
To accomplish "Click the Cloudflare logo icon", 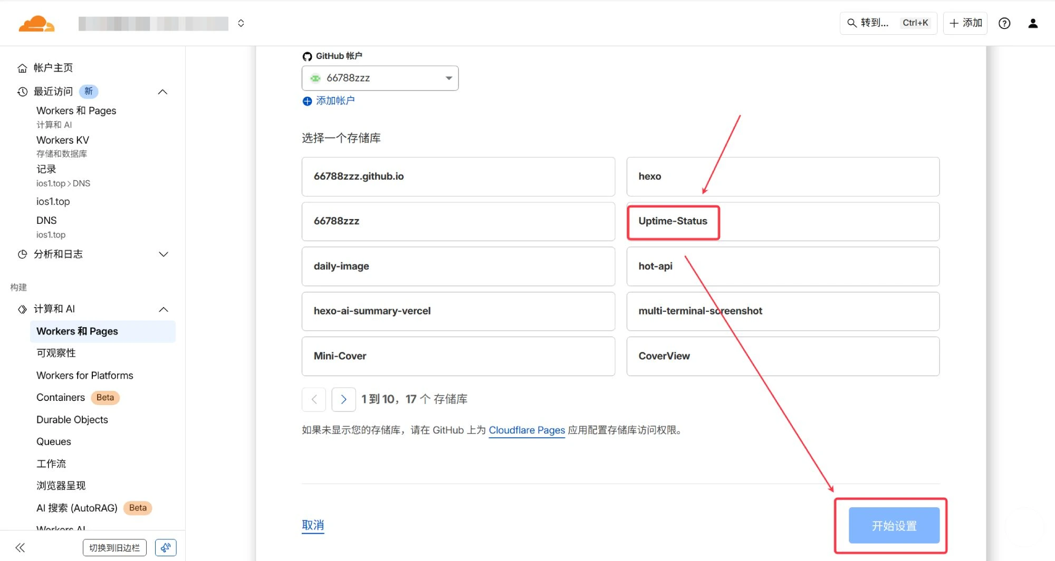I will click(36, 24).
